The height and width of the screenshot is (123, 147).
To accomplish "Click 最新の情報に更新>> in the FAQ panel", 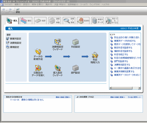I will [x=118, y=97].
